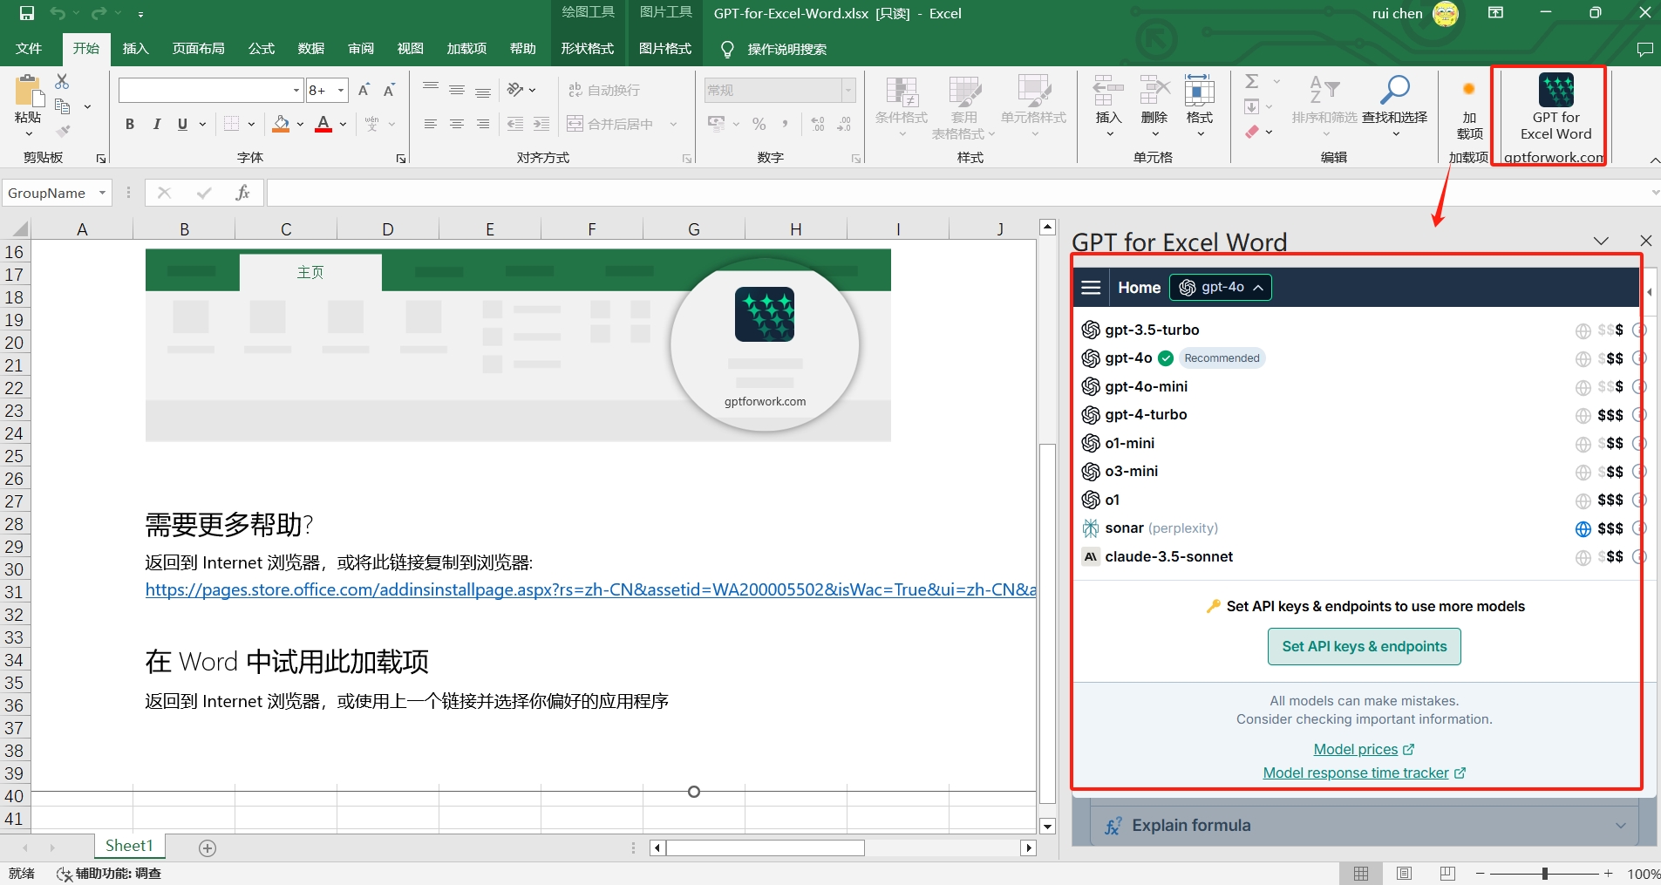The height and width of the screenshot is (885, 1661).
Task: Select the o3-mini model
Action: tap(1131, 471)
